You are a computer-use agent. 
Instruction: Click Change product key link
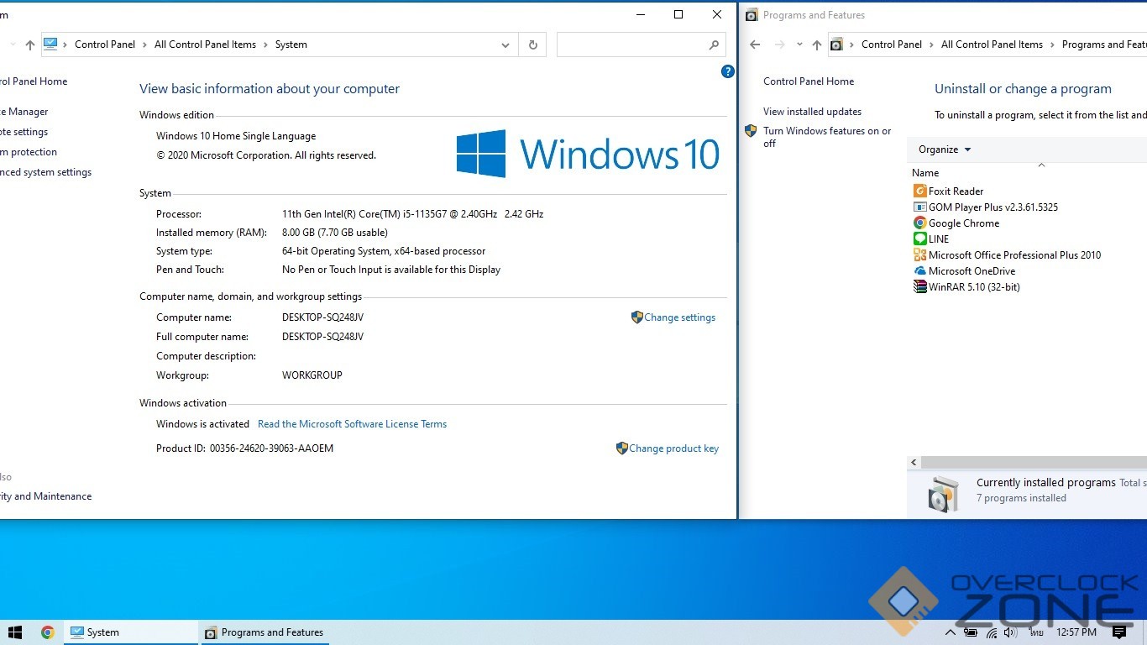click(673, 448)
